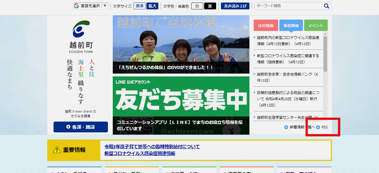Screen dimensions: 379x173
Task: Choose white 白 background color
Action: tap(197, 6)
